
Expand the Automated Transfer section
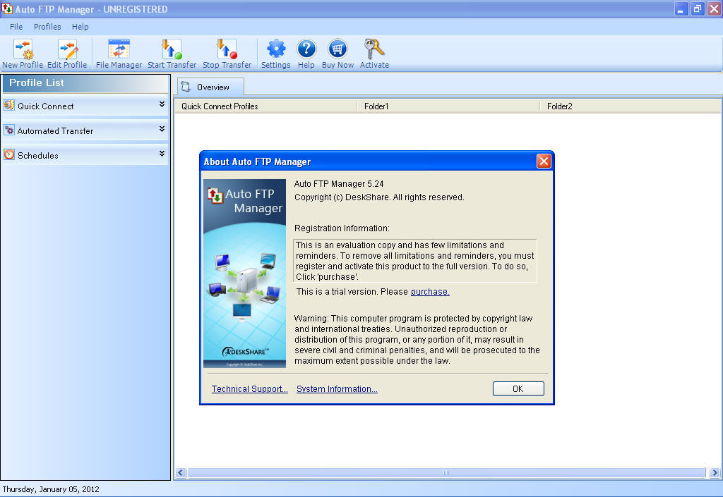(161, 130)
